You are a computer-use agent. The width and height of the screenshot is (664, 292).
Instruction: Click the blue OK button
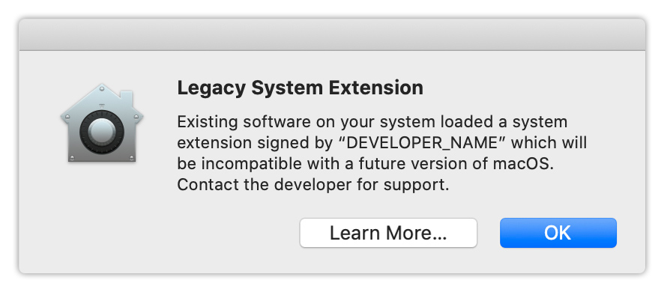click(x=558, y=233)
